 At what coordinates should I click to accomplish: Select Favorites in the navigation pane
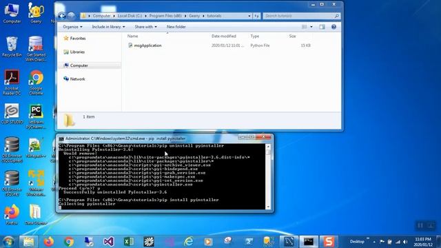coord(75,39)
